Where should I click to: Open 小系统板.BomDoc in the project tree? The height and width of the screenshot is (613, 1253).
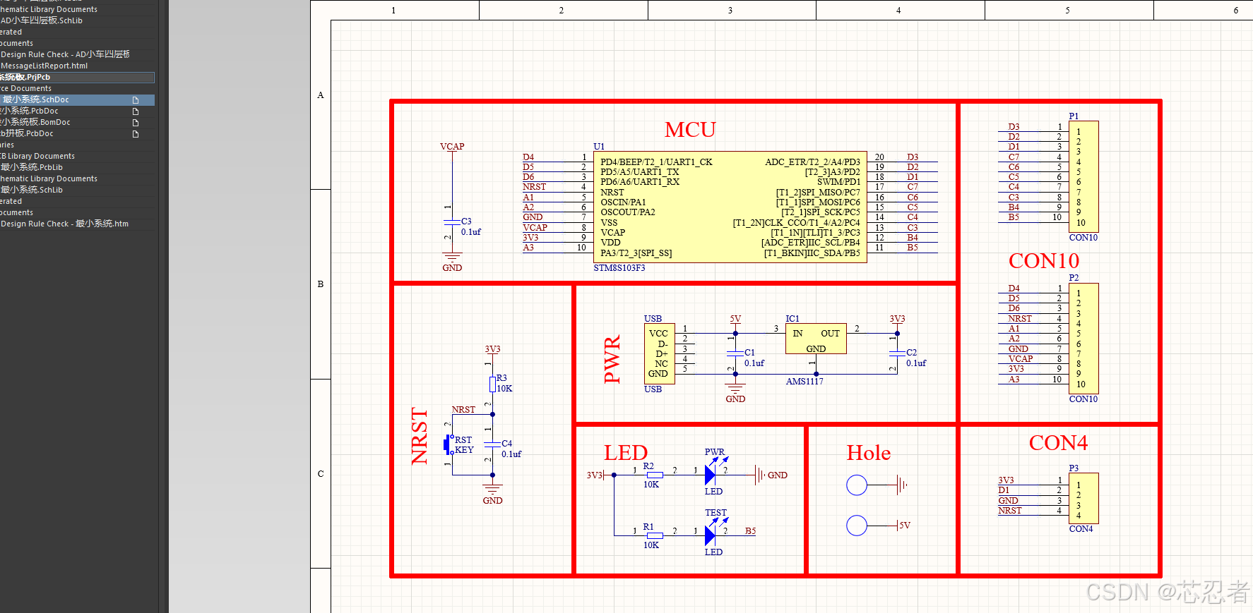(x=35, y=123)
